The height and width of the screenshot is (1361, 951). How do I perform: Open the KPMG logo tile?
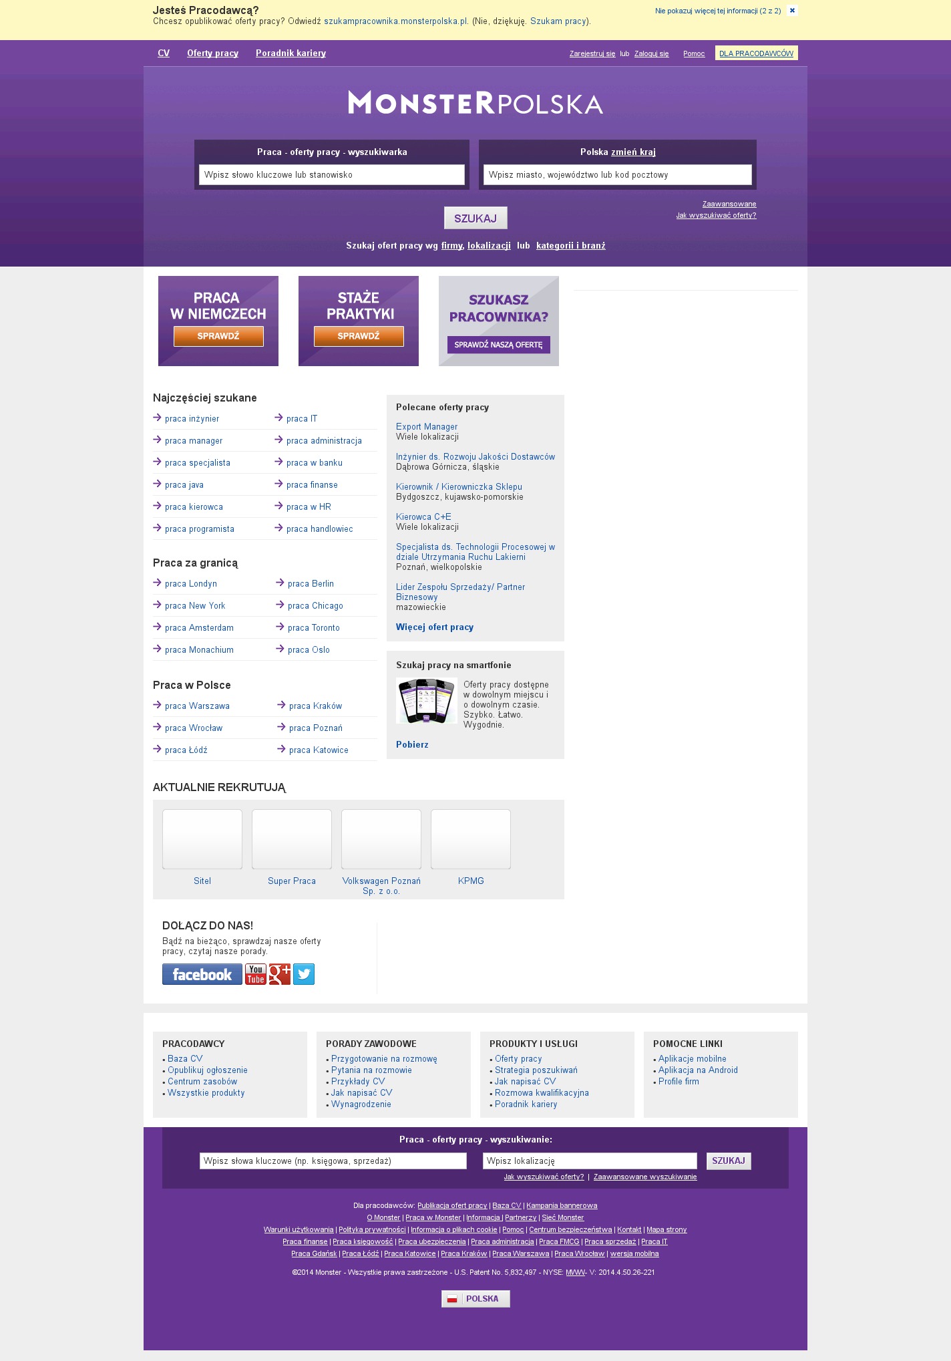[471, 839]
